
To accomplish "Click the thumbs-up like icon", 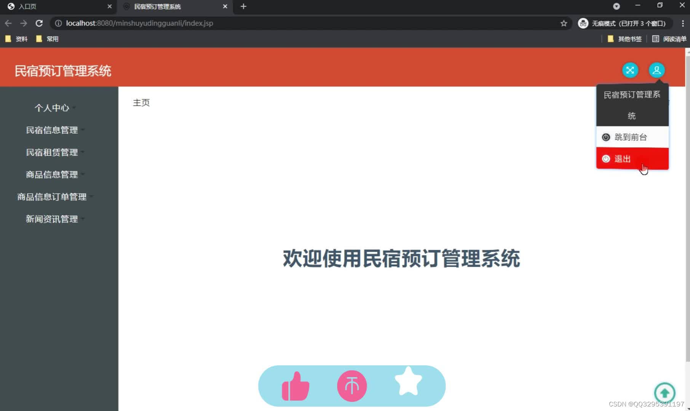I will click(x=295, y=386).
